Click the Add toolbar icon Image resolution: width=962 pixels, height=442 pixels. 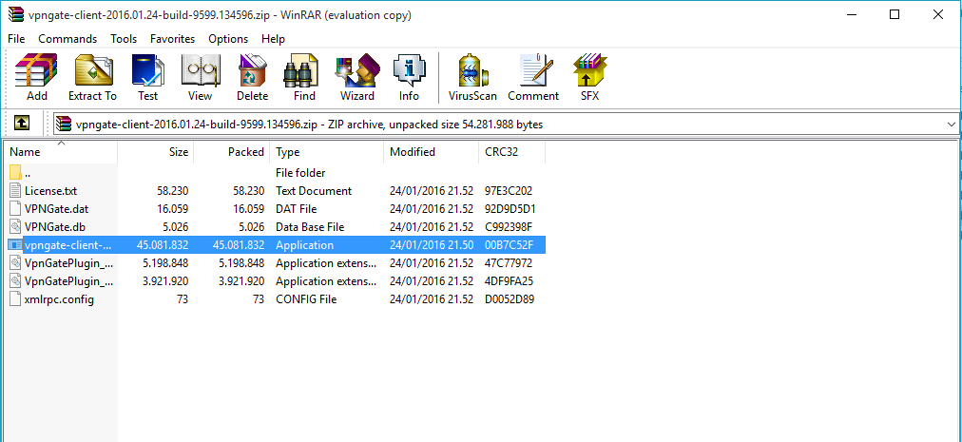point(36,77)
